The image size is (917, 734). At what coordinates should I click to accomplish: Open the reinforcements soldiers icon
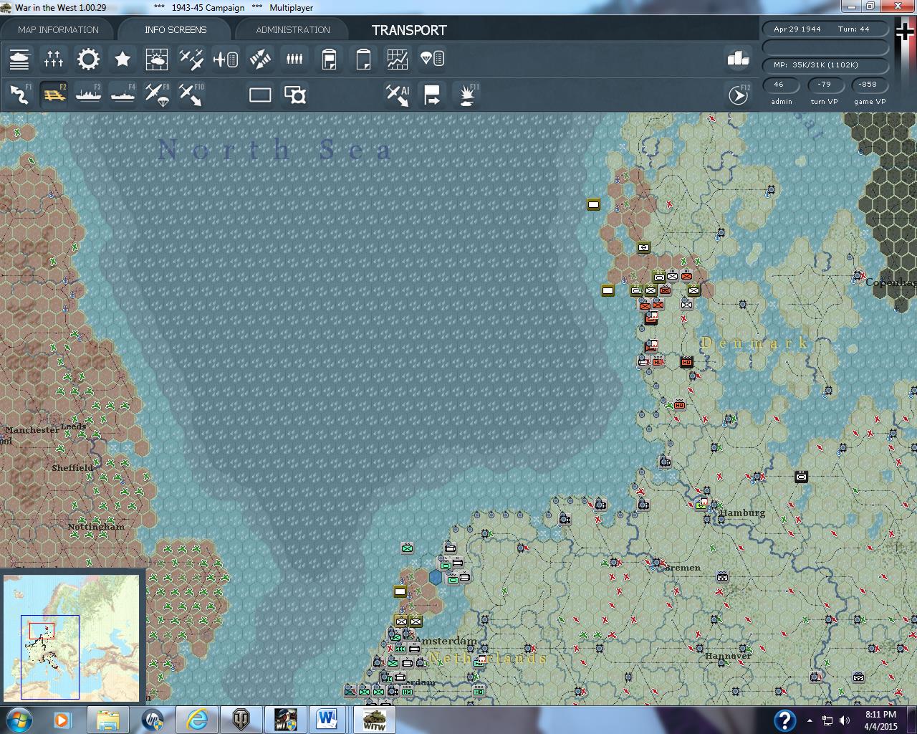(294, 59)
